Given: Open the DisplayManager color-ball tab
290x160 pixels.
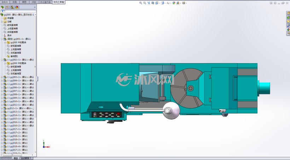Looking at the screenshot, I should pyautogui.click(x=17, y=7).
